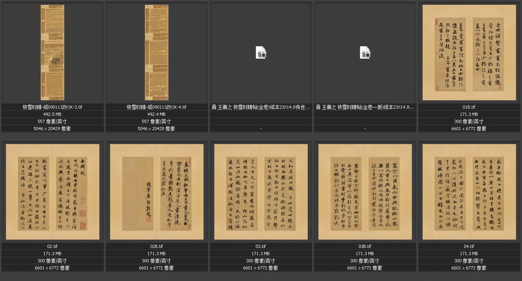
Task: Click the 02.tif filename label
Action: point(52,246)
